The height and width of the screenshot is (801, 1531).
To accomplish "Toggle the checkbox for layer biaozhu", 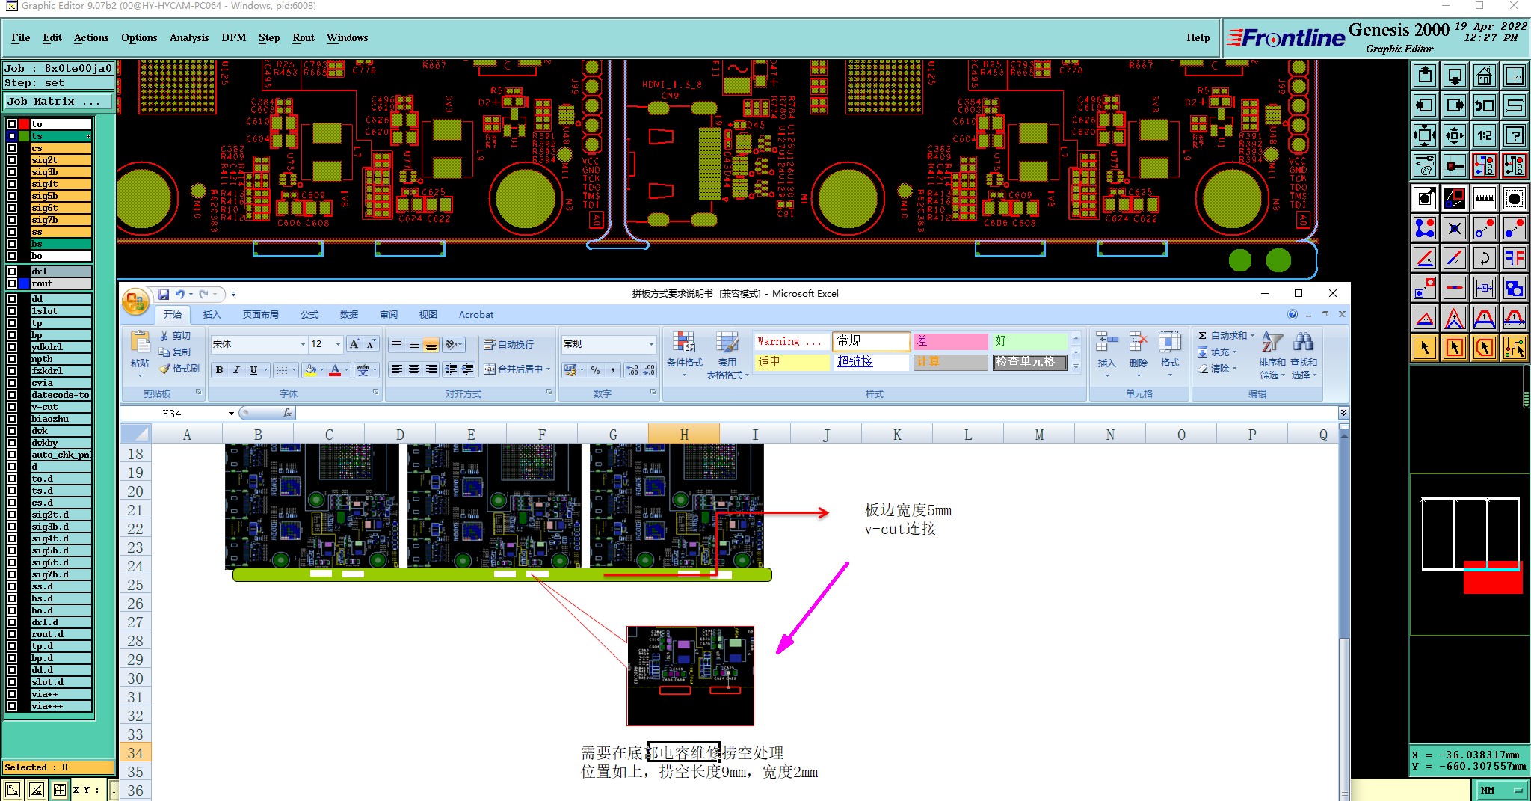I will [12, 419].
